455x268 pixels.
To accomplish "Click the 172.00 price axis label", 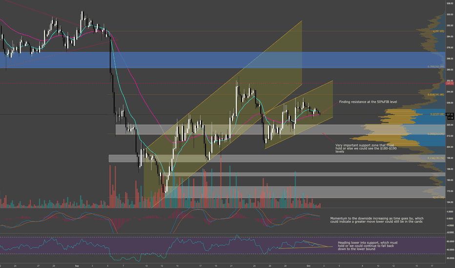I will coord(450,191).
